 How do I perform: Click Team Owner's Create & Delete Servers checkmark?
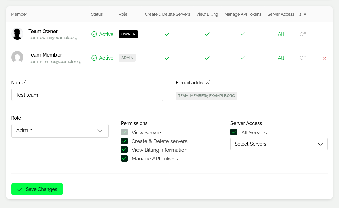[x=167, y=34]
